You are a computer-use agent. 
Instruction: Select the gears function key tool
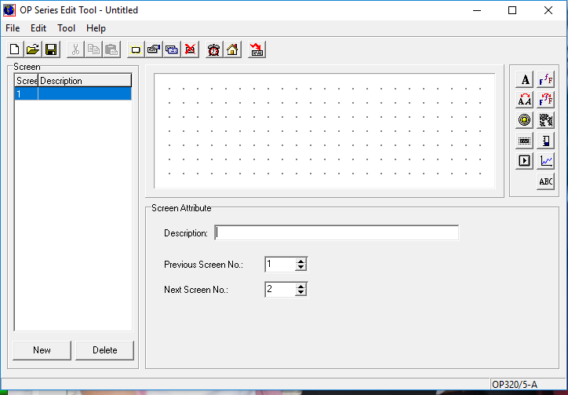click(546, 120)
